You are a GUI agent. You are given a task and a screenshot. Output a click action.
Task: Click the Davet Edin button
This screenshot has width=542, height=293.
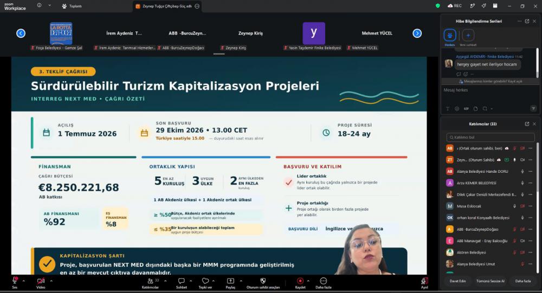pyautogui.click(x=457, y=281)
